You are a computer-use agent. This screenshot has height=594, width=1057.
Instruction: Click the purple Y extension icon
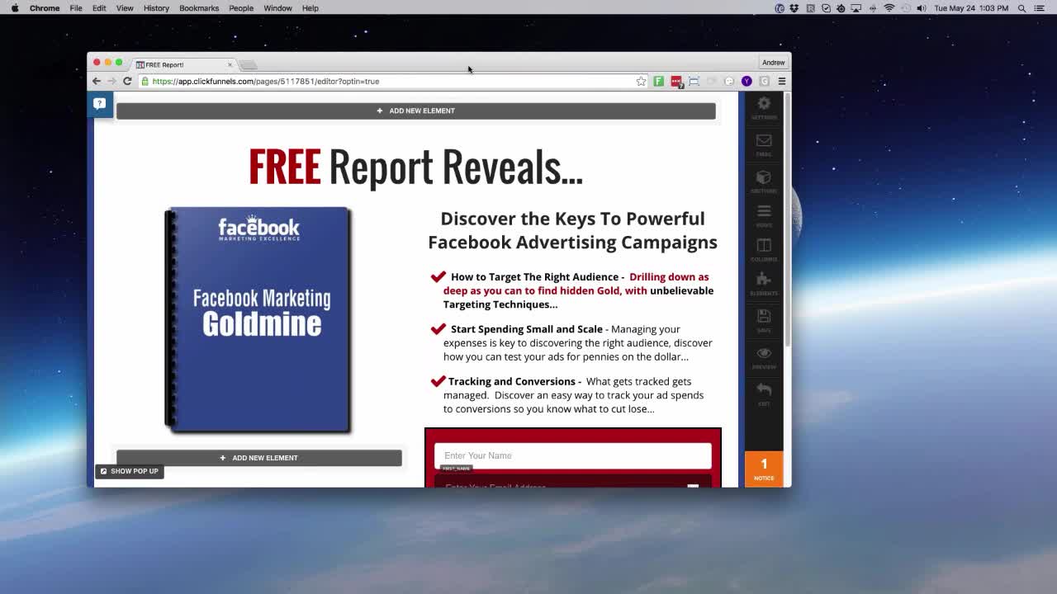pos(747,81)
